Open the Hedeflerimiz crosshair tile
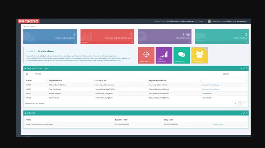Screen dimensions: 265x148 click(146, 55)
